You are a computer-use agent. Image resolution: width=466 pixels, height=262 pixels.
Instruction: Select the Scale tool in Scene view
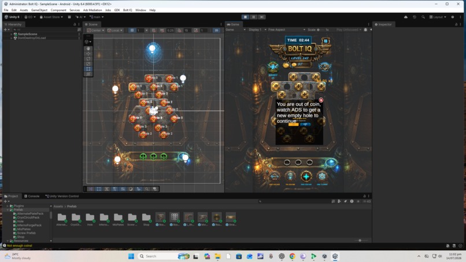pos(88,64)
